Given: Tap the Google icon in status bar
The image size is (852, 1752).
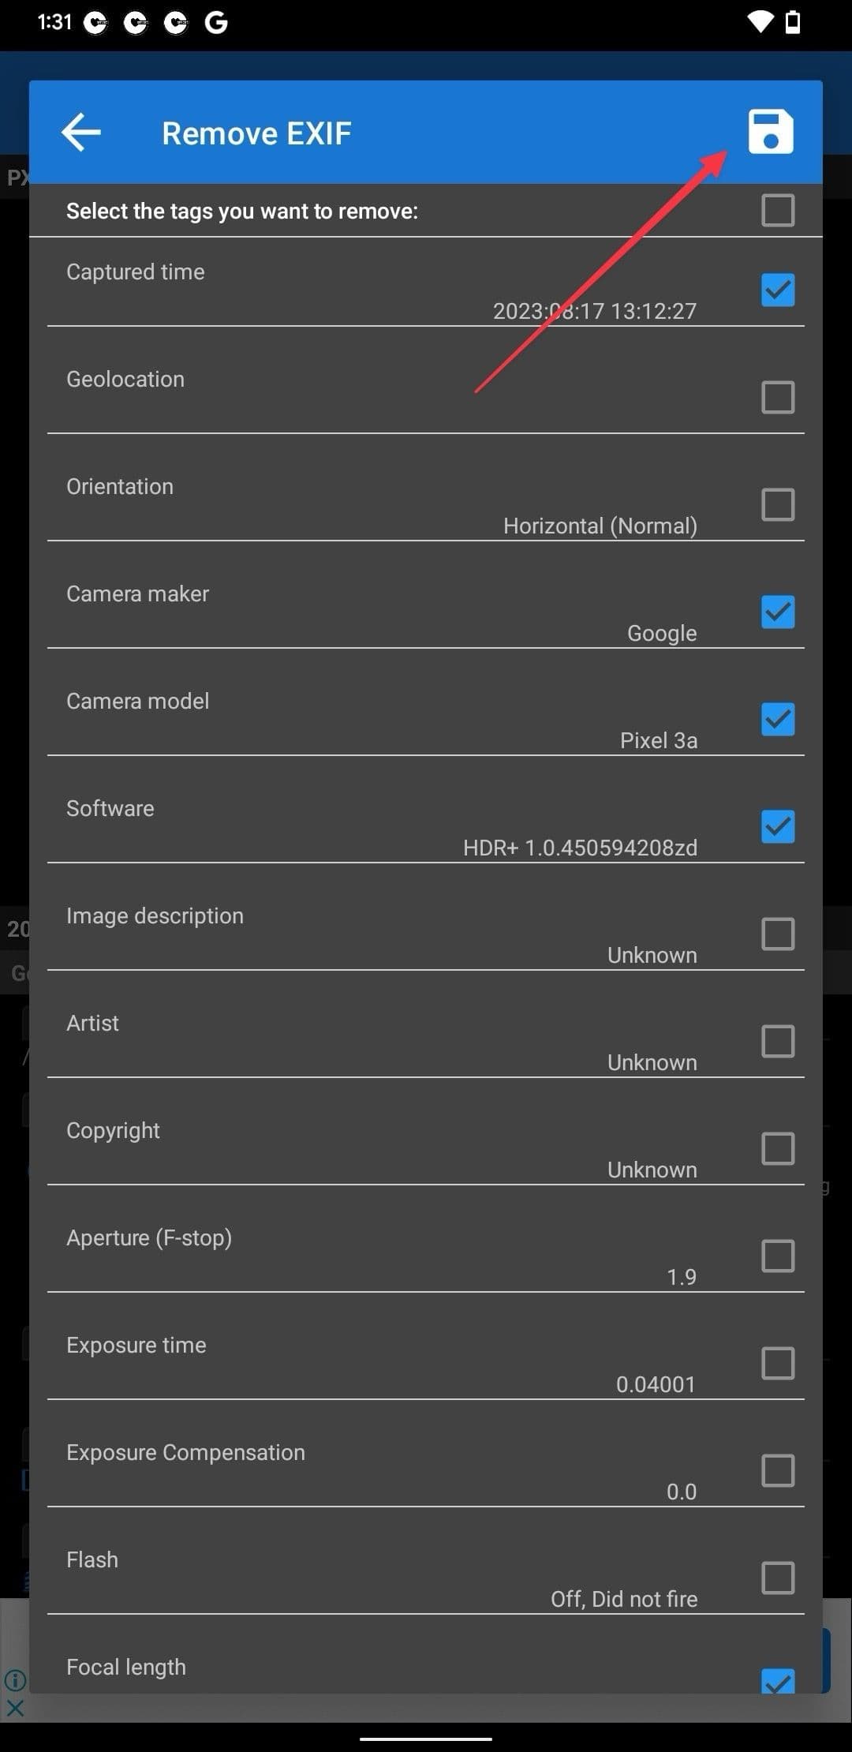Looking at the screenshot, I should click(216, 23).
